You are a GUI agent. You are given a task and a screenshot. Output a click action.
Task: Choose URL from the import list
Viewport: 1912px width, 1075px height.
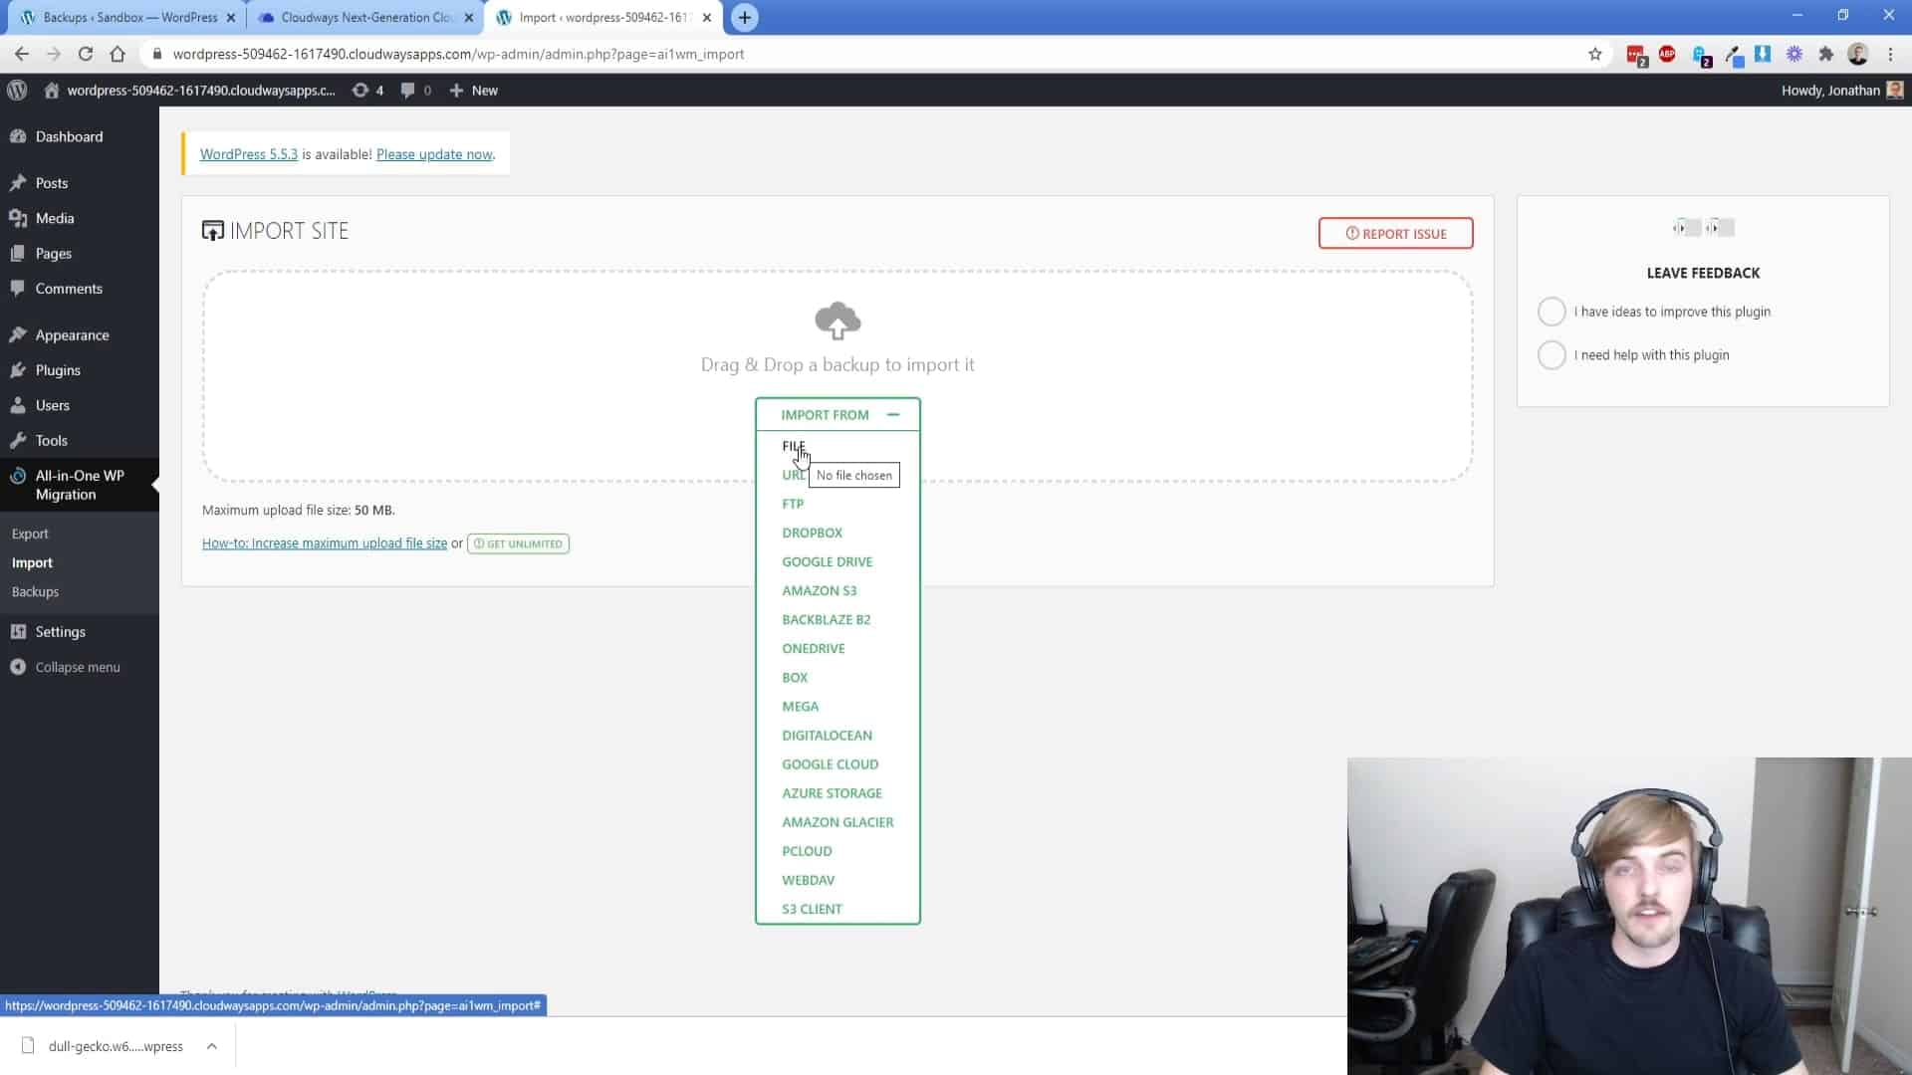point(794,475)
